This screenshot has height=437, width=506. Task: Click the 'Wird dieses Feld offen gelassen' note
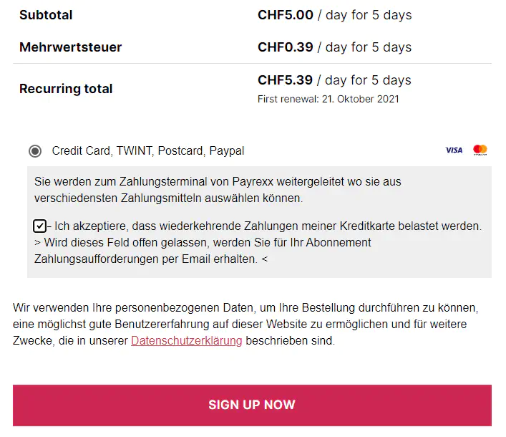(x=203, y=251)
